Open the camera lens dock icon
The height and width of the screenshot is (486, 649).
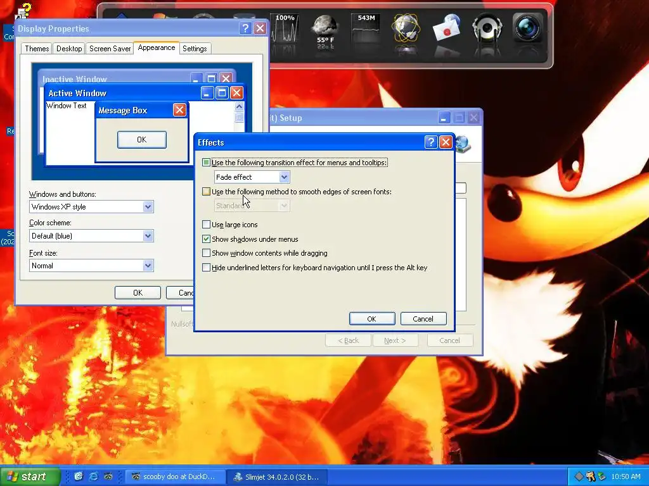(527, 27)
